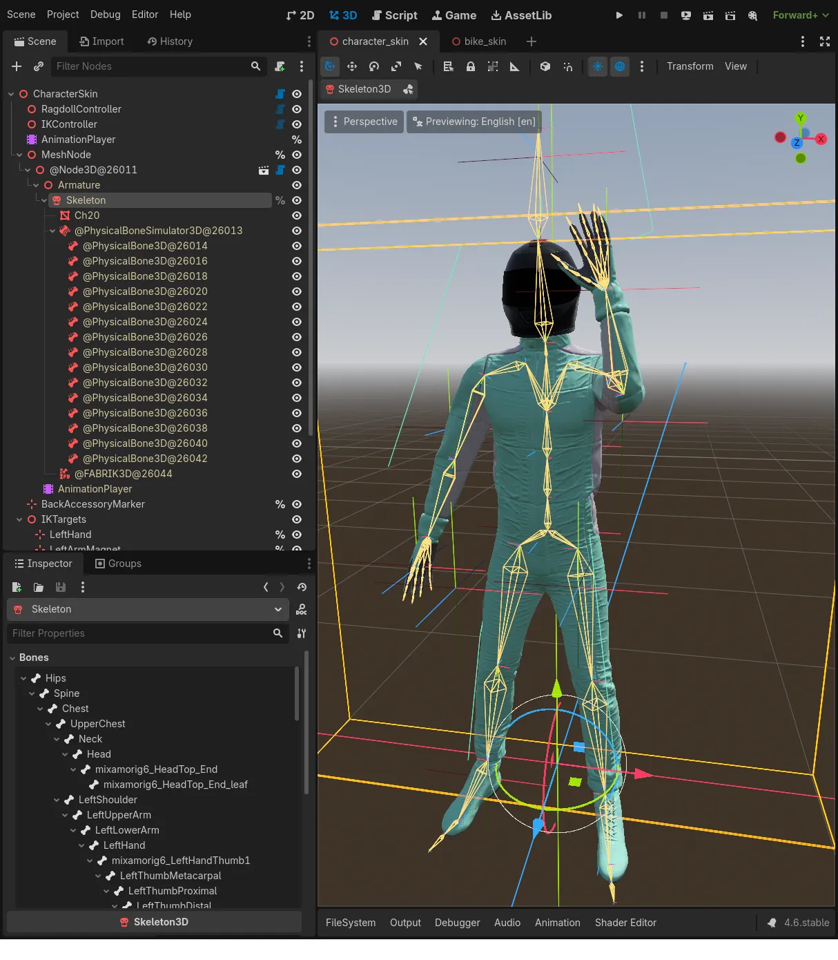This screenshot has height=960, width=838.
Task: Add a new scene tab with plus
Action: click(x=531, y=41)
